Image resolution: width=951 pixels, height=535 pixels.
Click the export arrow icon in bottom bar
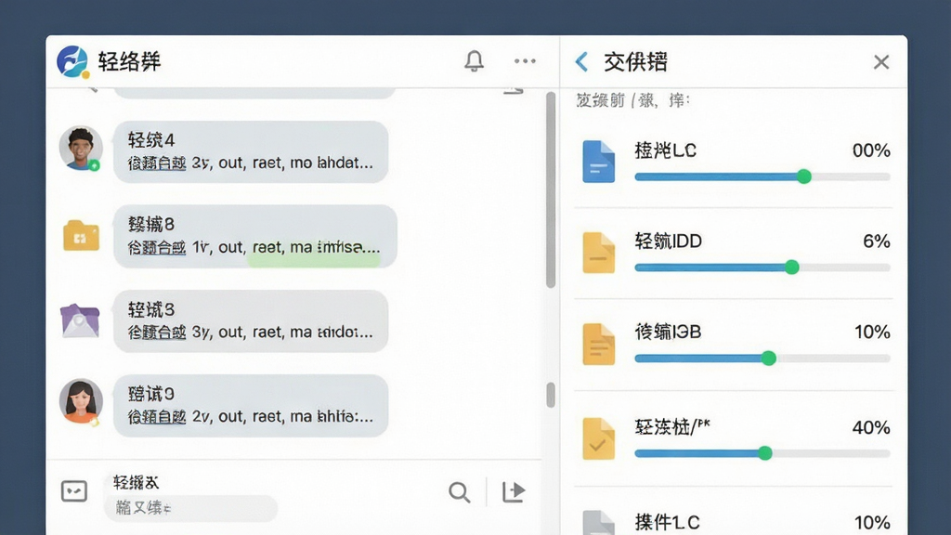pos(513,491)
